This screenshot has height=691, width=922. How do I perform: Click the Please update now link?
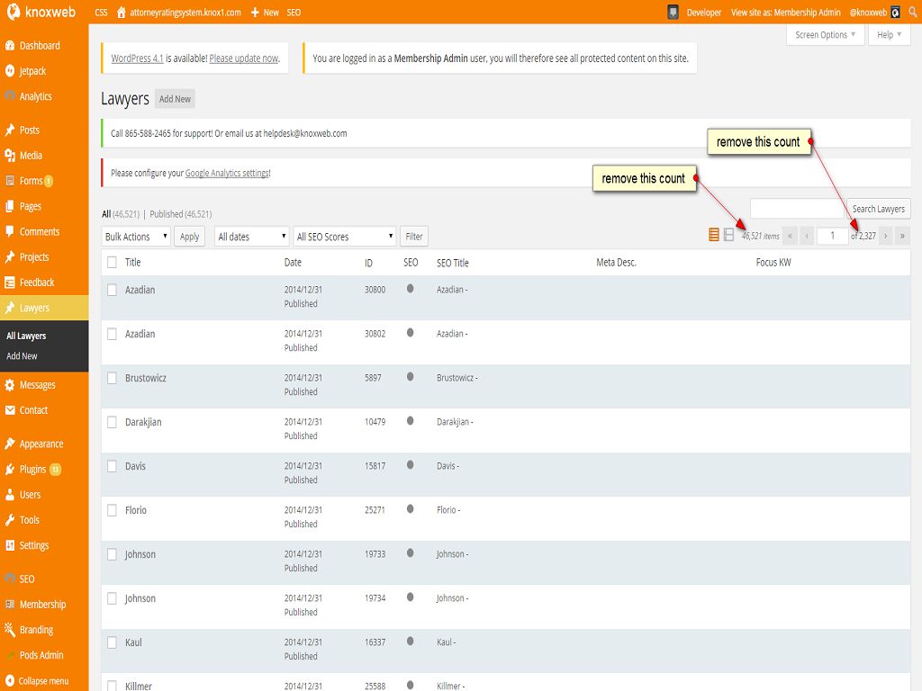coord(243,58)
